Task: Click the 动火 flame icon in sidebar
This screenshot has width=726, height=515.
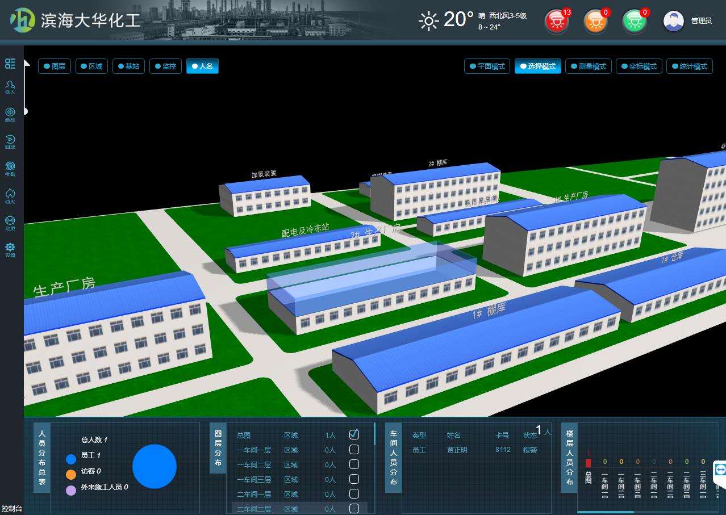Action: point(10,195)
